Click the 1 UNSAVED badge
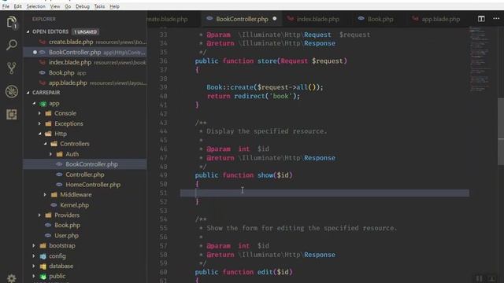The height and width of the screenshot is (283, 504). [x=85, y=31]
